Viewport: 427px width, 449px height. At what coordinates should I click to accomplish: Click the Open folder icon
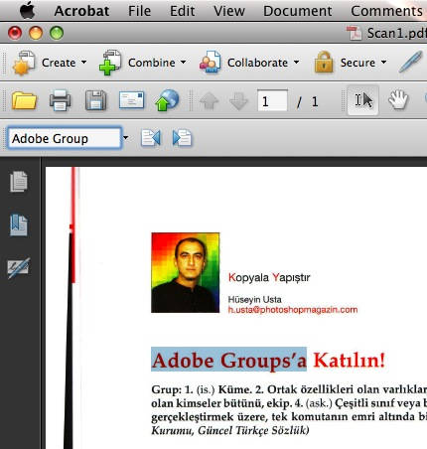coord(24,100)
